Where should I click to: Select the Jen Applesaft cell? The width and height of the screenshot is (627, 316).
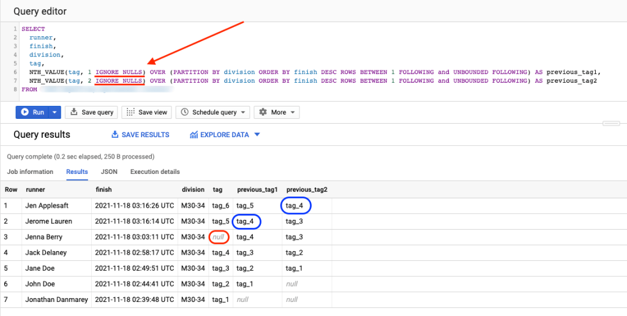pos(57,206)
